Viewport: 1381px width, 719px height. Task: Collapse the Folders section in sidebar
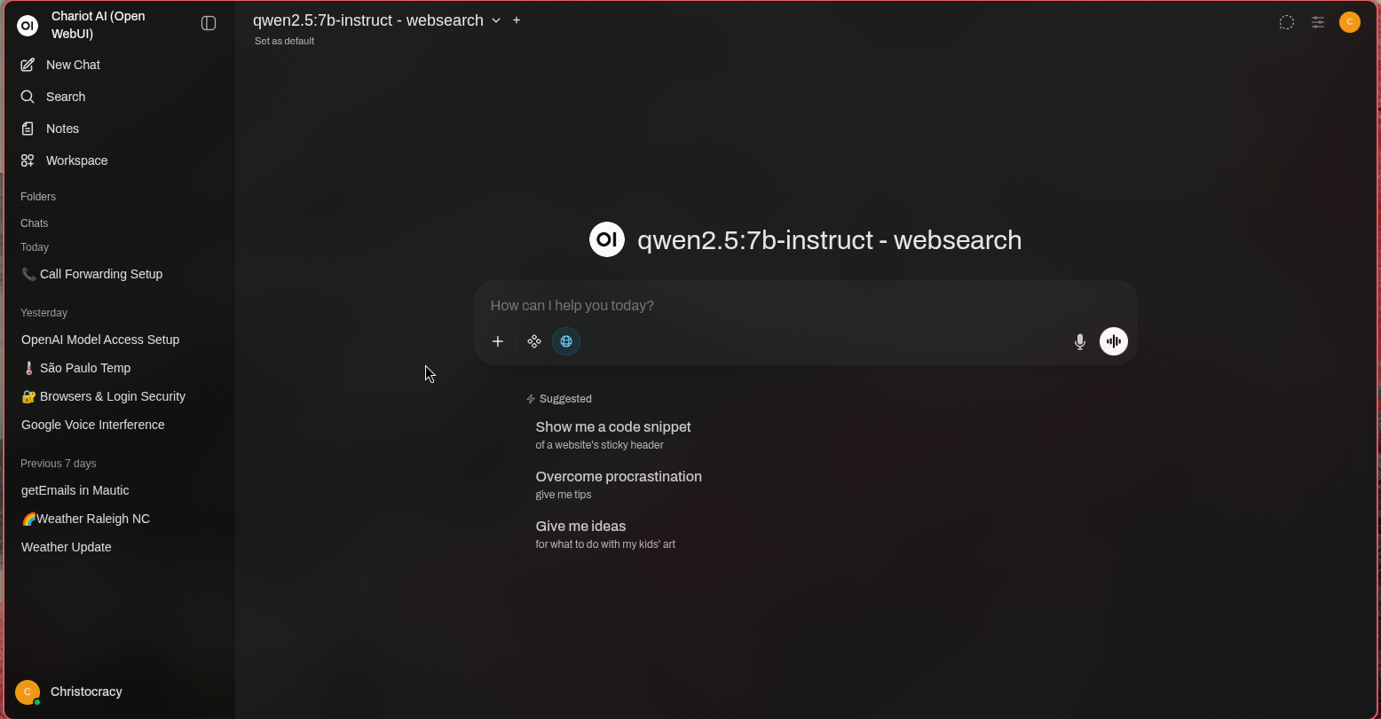[38, 197]
